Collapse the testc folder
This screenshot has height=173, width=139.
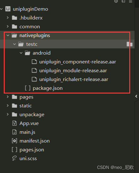[14, 44]
